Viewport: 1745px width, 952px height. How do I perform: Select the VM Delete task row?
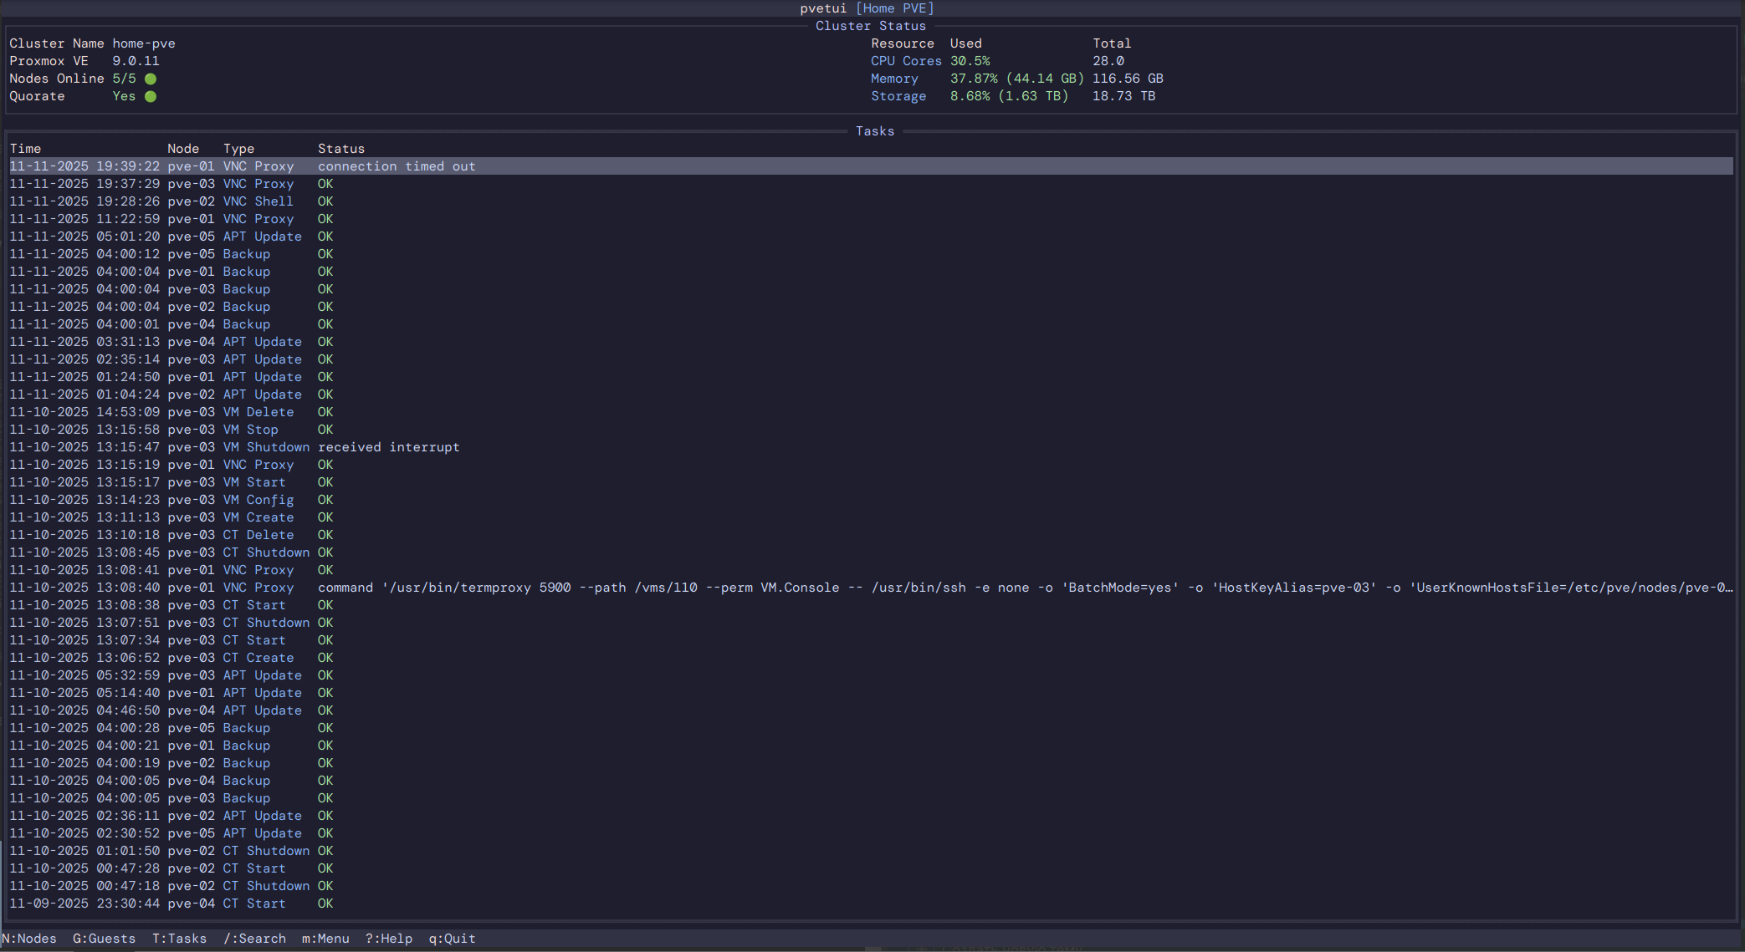tap(258, 412)
